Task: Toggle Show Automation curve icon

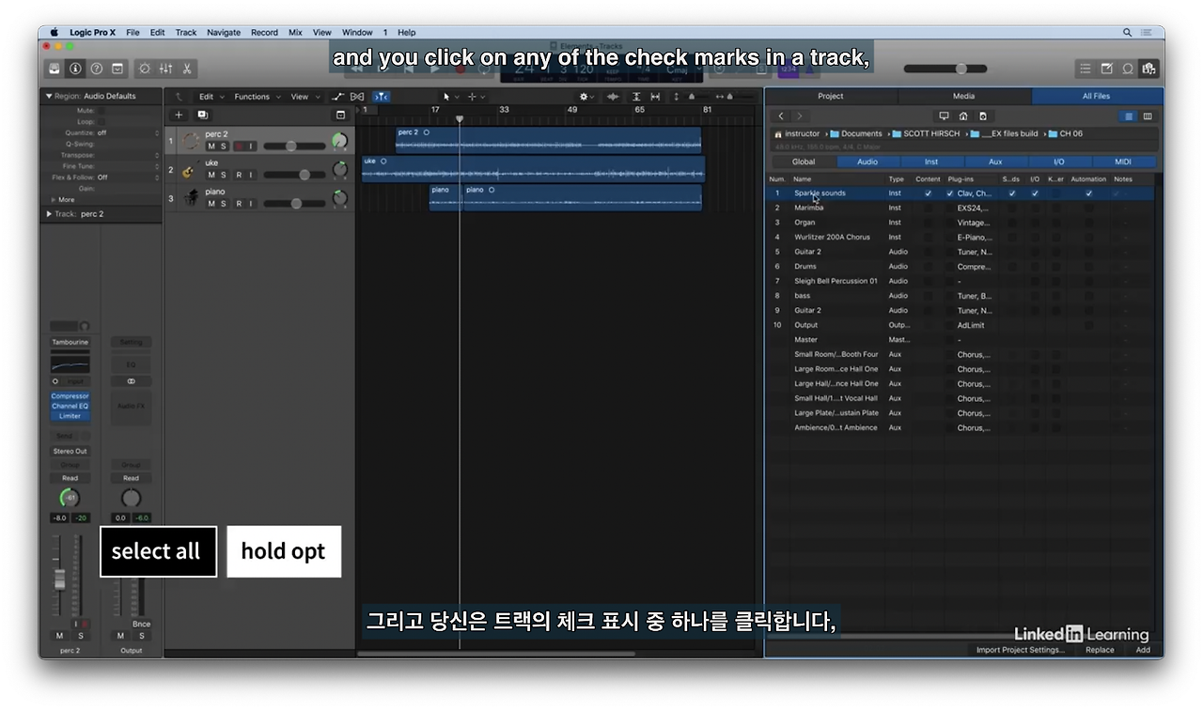Action: (x=338, y=97)
